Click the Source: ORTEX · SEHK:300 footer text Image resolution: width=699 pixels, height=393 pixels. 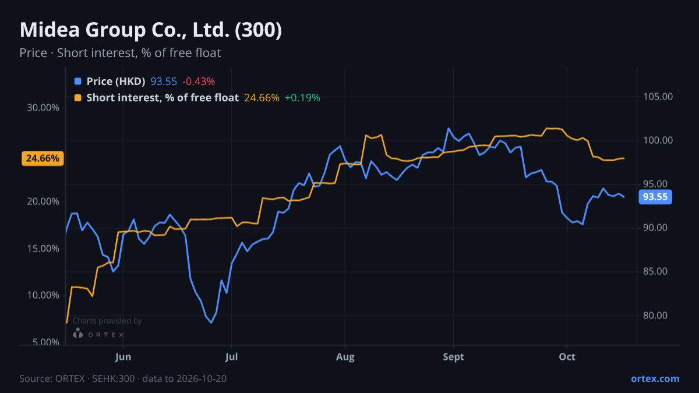click(123, 378)
